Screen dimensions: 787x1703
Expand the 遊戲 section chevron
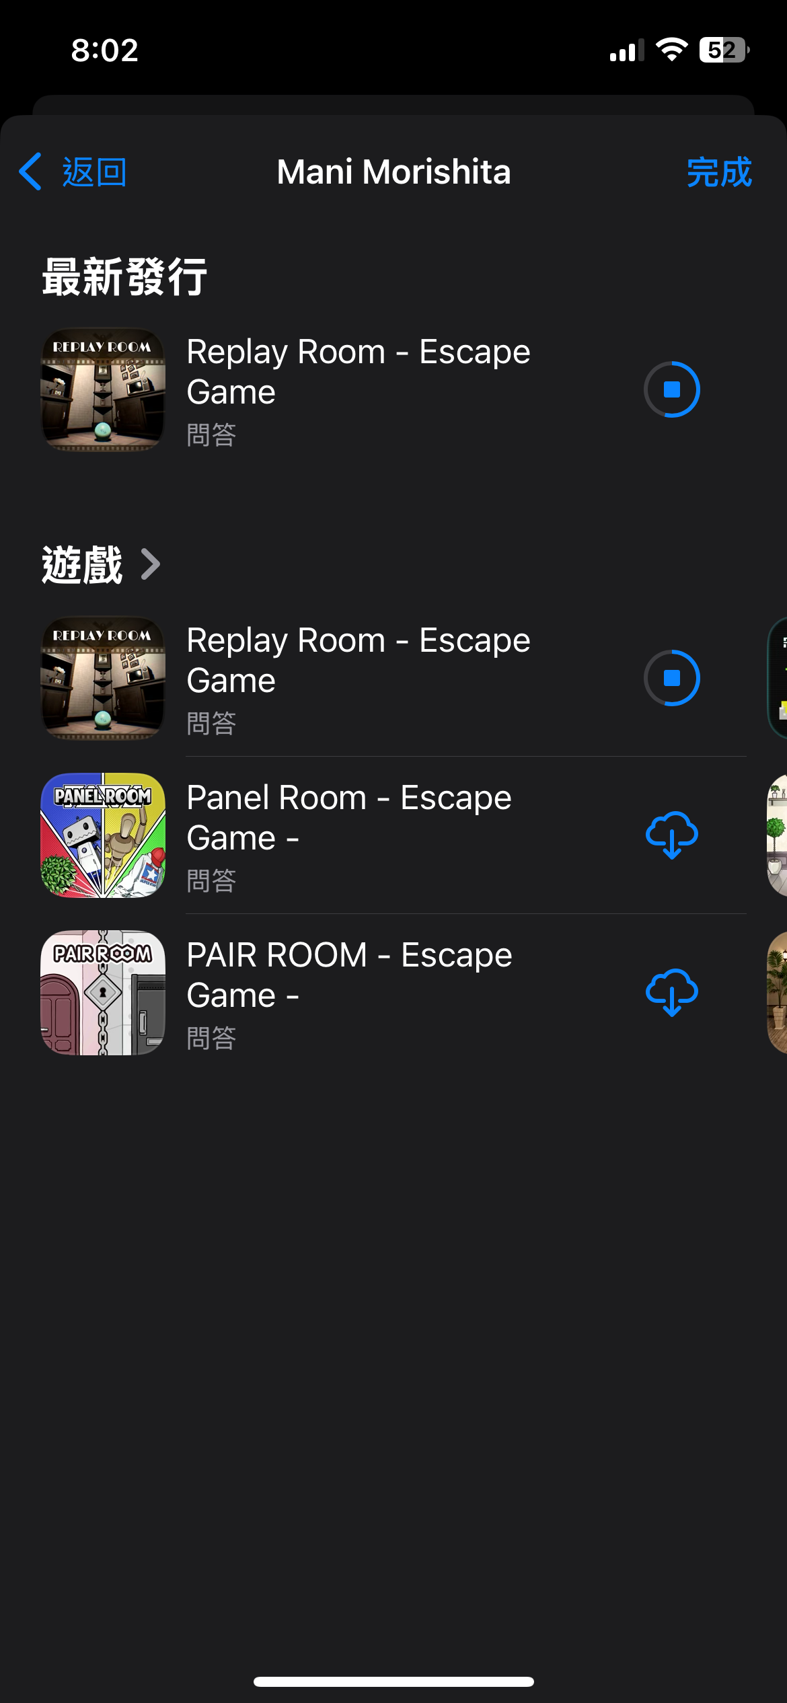[x=151, y=564]
